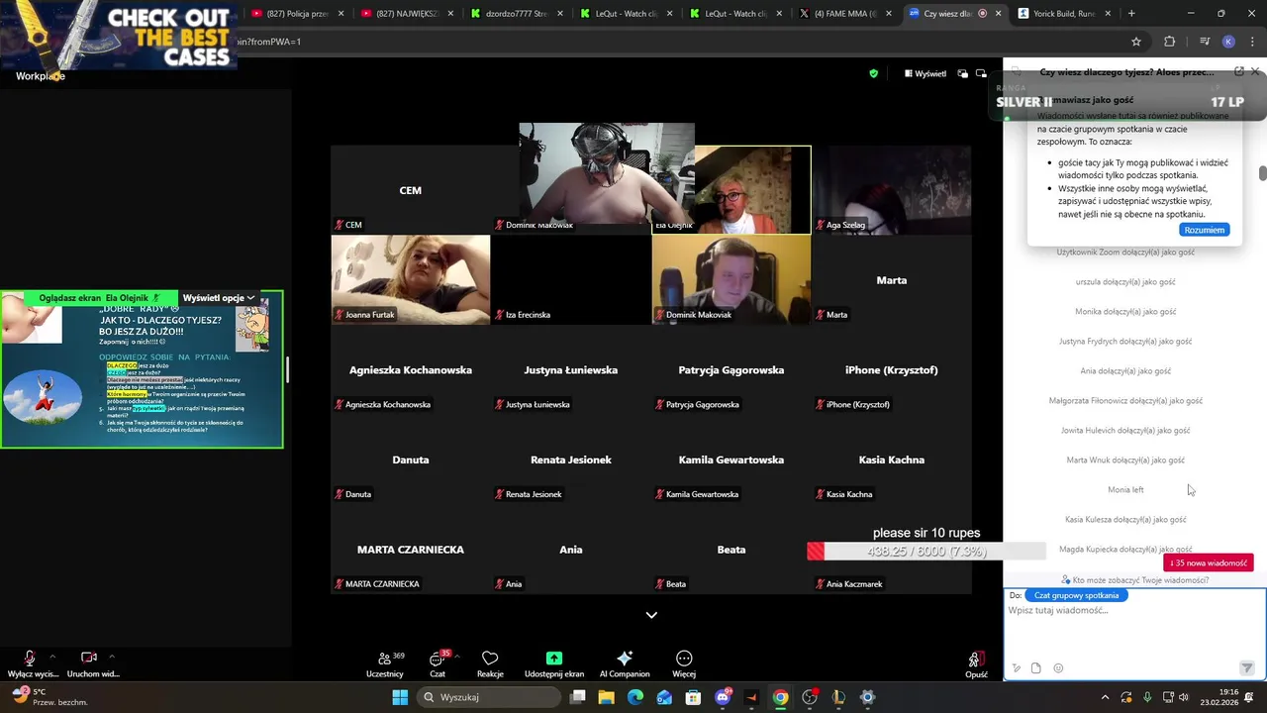Attach file icon in chat box
1267x713 pixels.
(x=1036, y=668)
